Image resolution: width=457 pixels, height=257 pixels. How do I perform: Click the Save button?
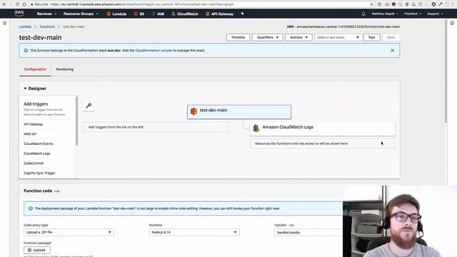coord(391,37)
